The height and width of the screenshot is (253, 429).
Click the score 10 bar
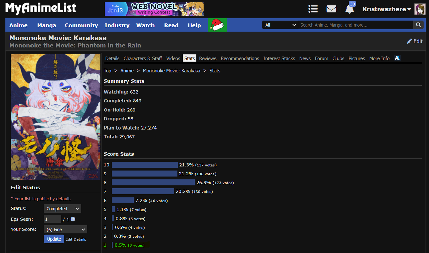click(144, 165)
